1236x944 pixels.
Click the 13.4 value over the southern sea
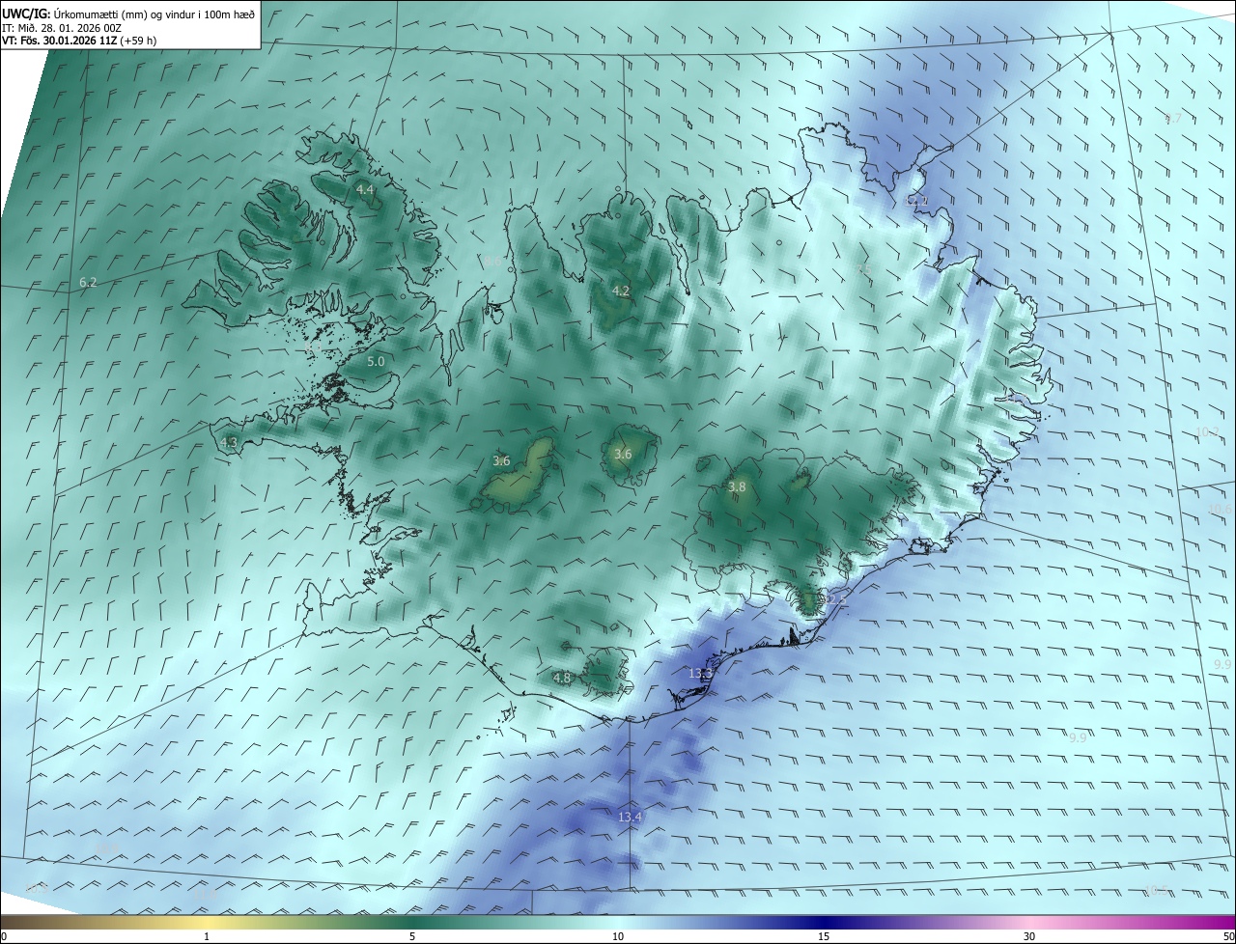[x=630, y=818]
